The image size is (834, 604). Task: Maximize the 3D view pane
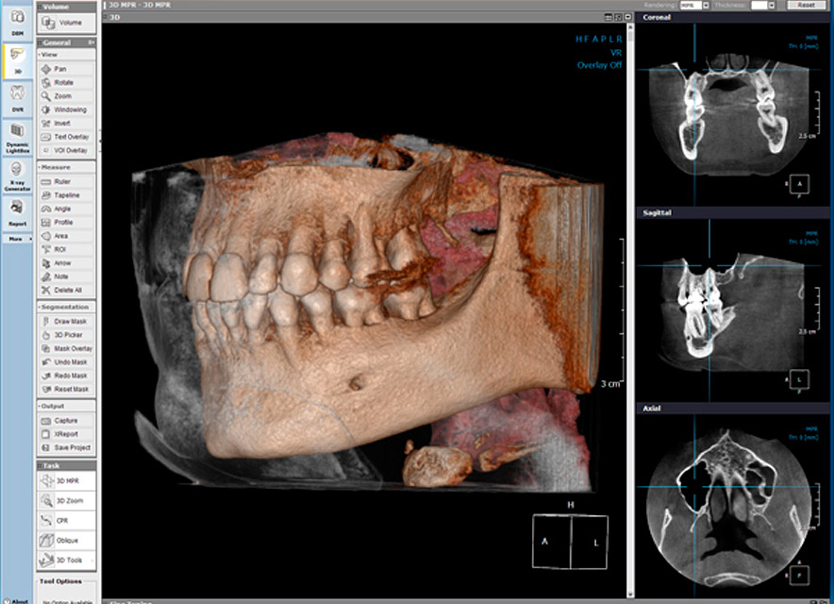point(618,18)
